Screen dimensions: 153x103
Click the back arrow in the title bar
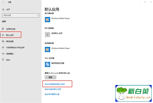click(x=3, y=2)
